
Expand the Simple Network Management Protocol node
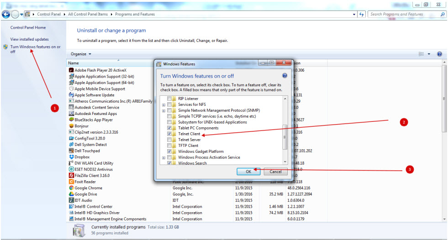(163, 111)
